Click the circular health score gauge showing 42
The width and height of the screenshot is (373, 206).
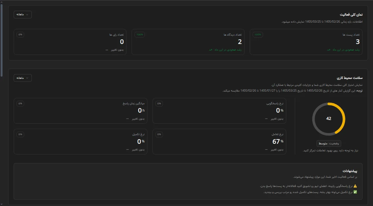(x=329, y=119)
